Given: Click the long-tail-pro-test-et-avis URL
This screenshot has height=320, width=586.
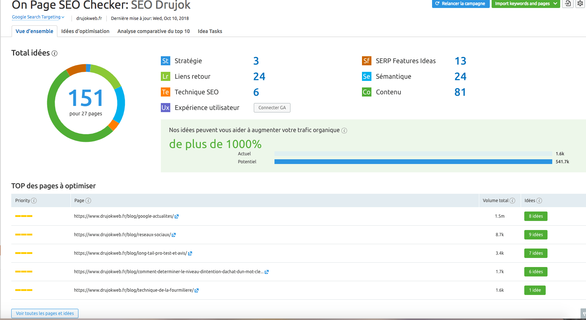Looking at the screenshot, I should [x=130, y=253].
